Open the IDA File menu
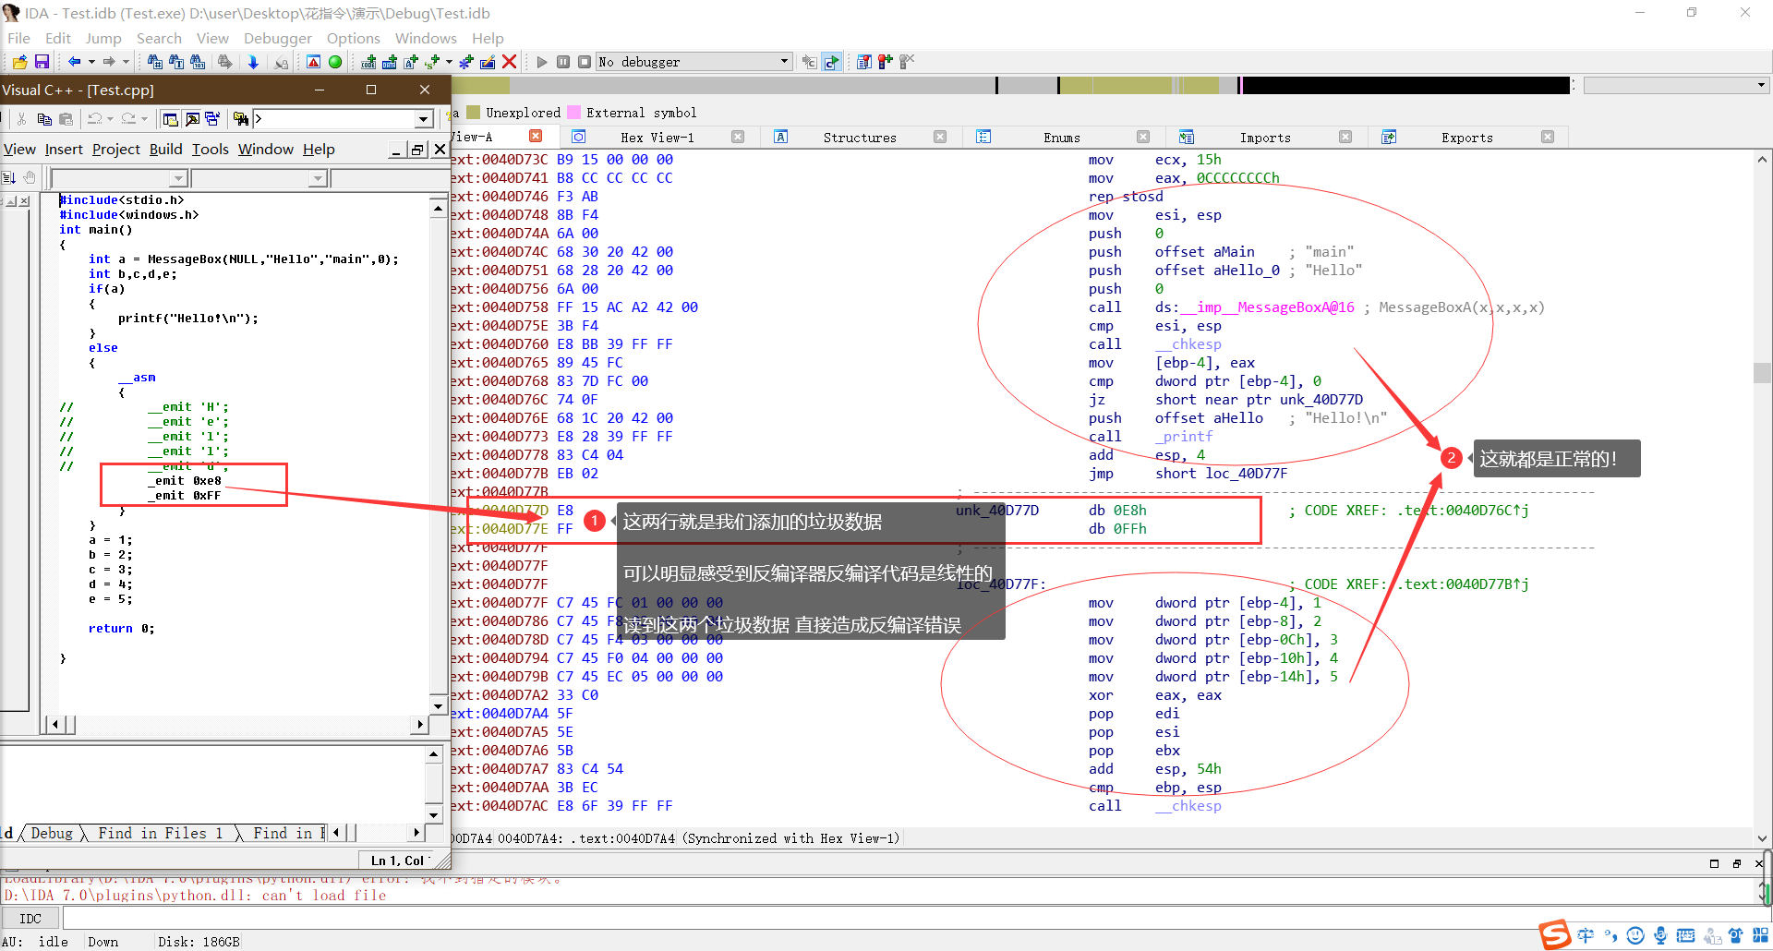 click(x=18, y=38)
